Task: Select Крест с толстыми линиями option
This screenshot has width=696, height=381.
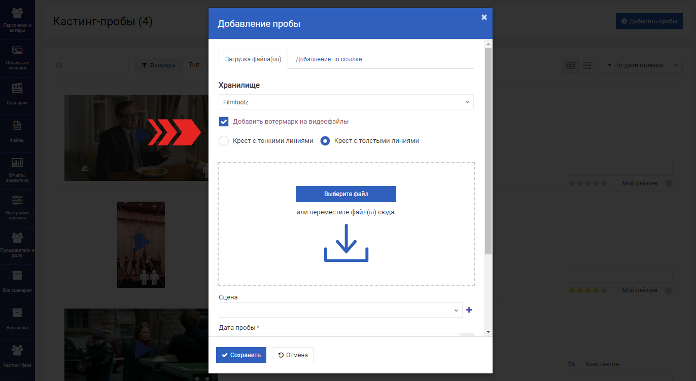Action: [325, 141]
